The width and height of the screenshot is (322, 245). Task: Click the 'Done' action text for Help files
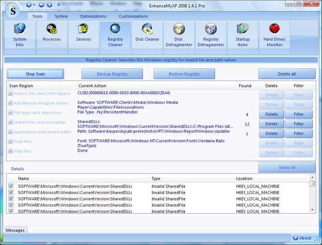(x=82, y=151)
